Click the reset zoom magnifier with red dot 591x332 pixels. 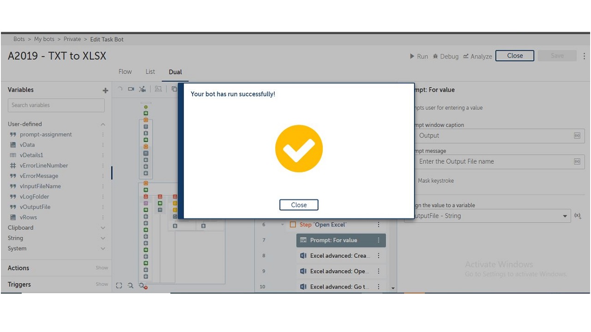(x=143, y=286)
